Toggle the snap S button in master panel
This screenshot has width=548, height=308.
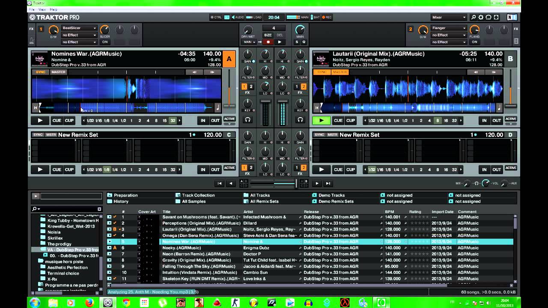(297, 42)
